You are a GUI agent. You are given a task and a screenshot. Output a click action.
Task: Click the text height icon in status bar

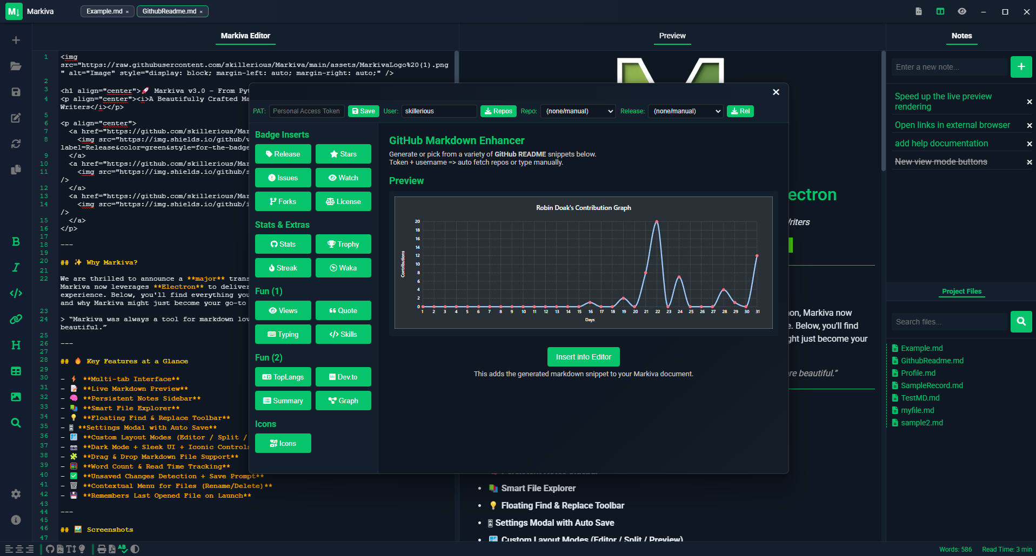coord(71,549)
